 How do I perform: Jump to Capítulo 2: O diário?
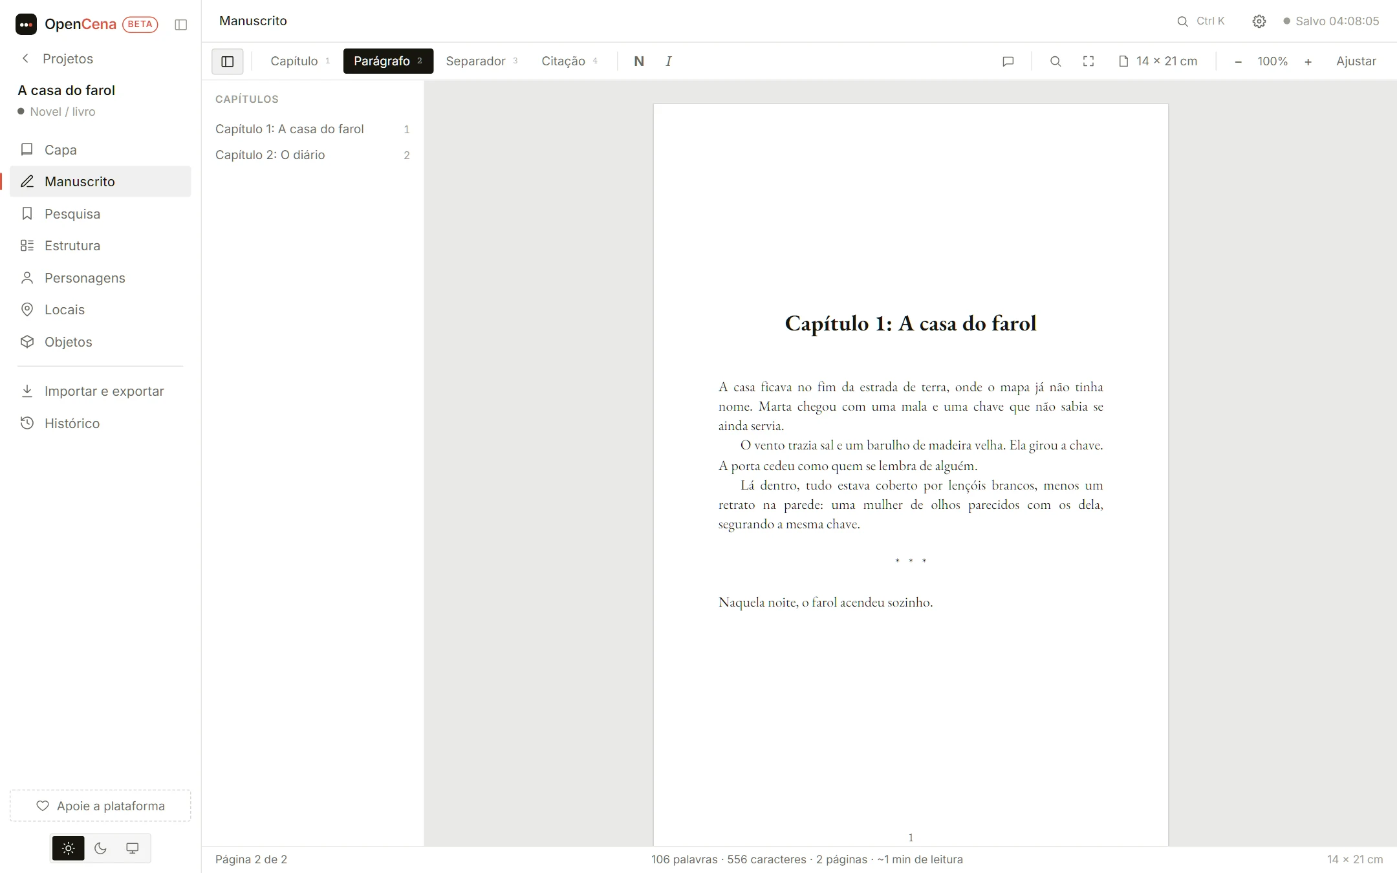click(313, 155)
